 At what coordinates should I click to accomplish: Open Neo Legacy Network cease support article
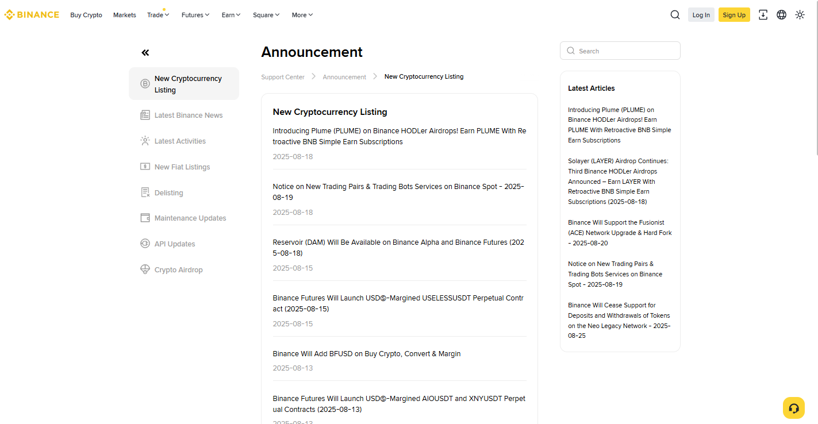click(x=620, y=321)
